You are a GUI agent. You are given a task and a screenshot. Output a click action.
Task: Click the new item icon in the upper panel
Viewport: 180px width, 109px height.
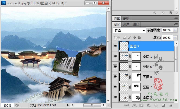tap(163, 13)
